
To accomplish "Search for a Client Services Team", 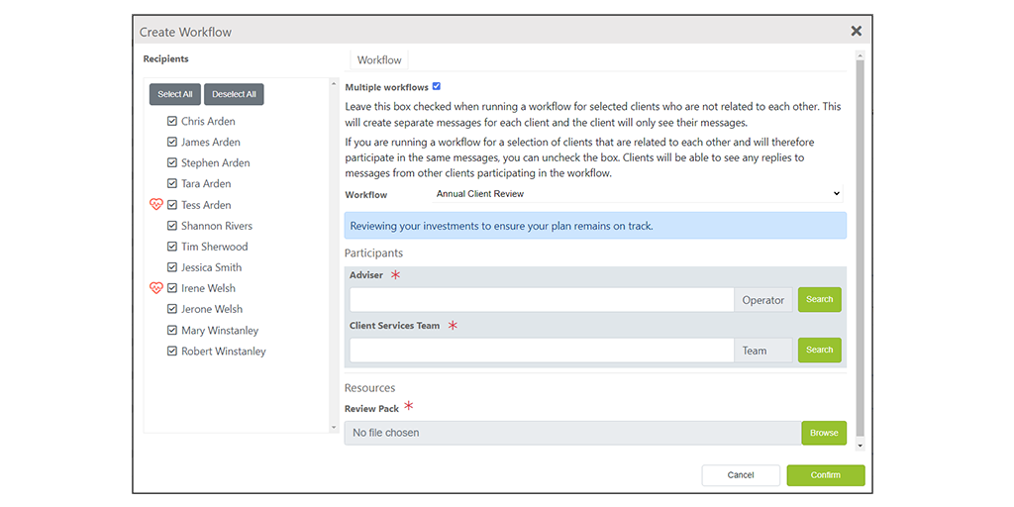I will 819,350.
